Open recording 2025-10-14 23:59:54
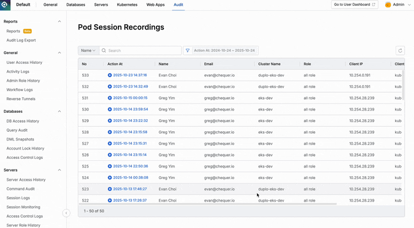 point(131,109)
